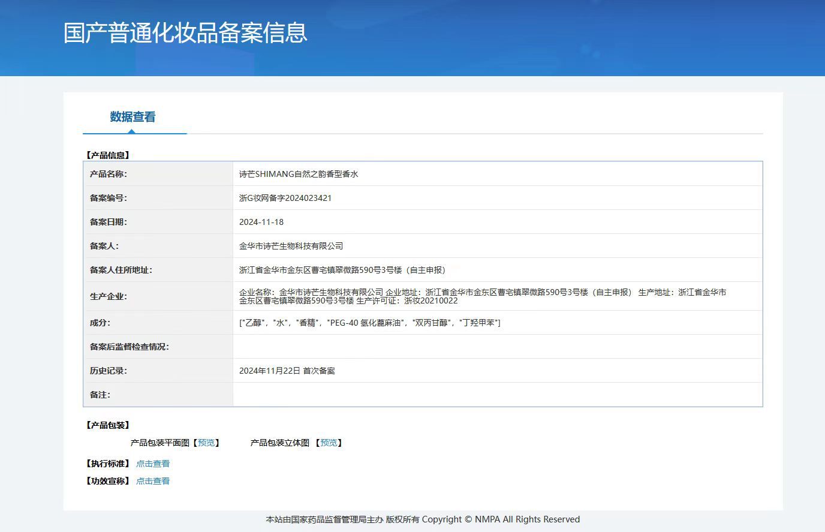Viewport: 825px width, 532px height.
Task: Open the 数据查看 tab
Action: (x=133, y=117)
